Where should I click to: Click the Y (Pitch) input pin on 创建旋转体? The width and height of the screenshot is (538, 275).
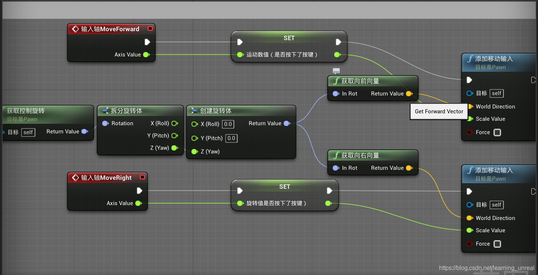point(194,138)
